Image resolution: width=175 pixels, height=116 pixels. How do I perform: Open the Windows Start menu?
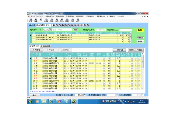click(30, 101)
